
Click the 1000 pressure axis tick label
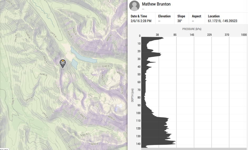click(x=244, y=35)
